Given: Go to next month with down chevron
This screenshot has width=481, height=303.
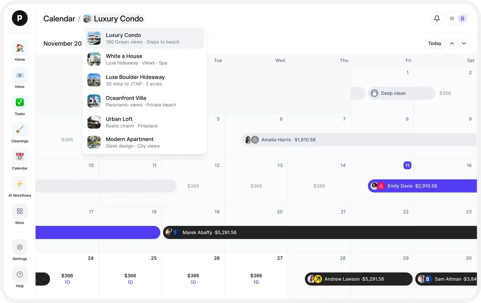Looking at the screenshot, I should click(464, 43).
